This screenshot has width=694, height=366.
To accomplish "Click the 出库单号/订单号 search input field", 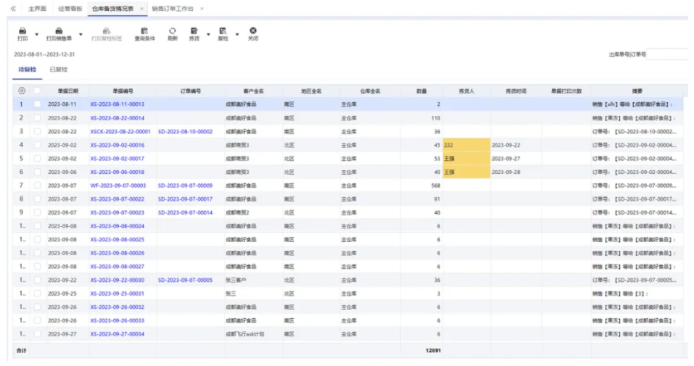I will [667, 54].
